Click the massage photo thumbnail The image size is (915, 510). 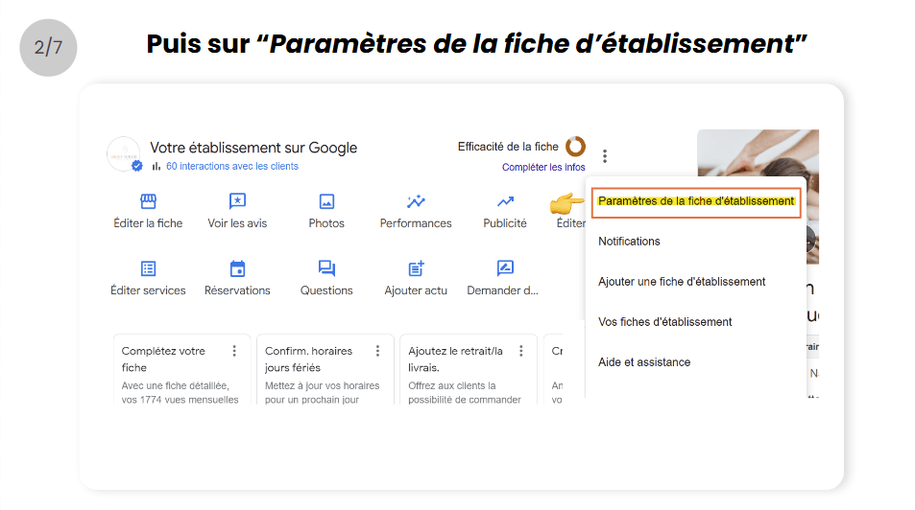[x=758, y=152]
